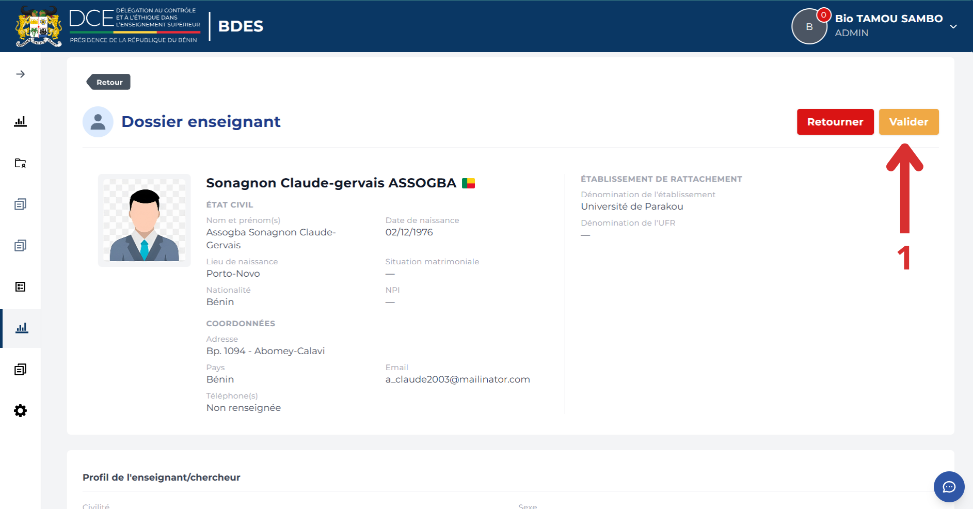Image resolution: width=973 pixels, height=509 pixels.
Task: Open the first bar chart sidebar icon
Action: pyautogui.click(x=20, y=122)
